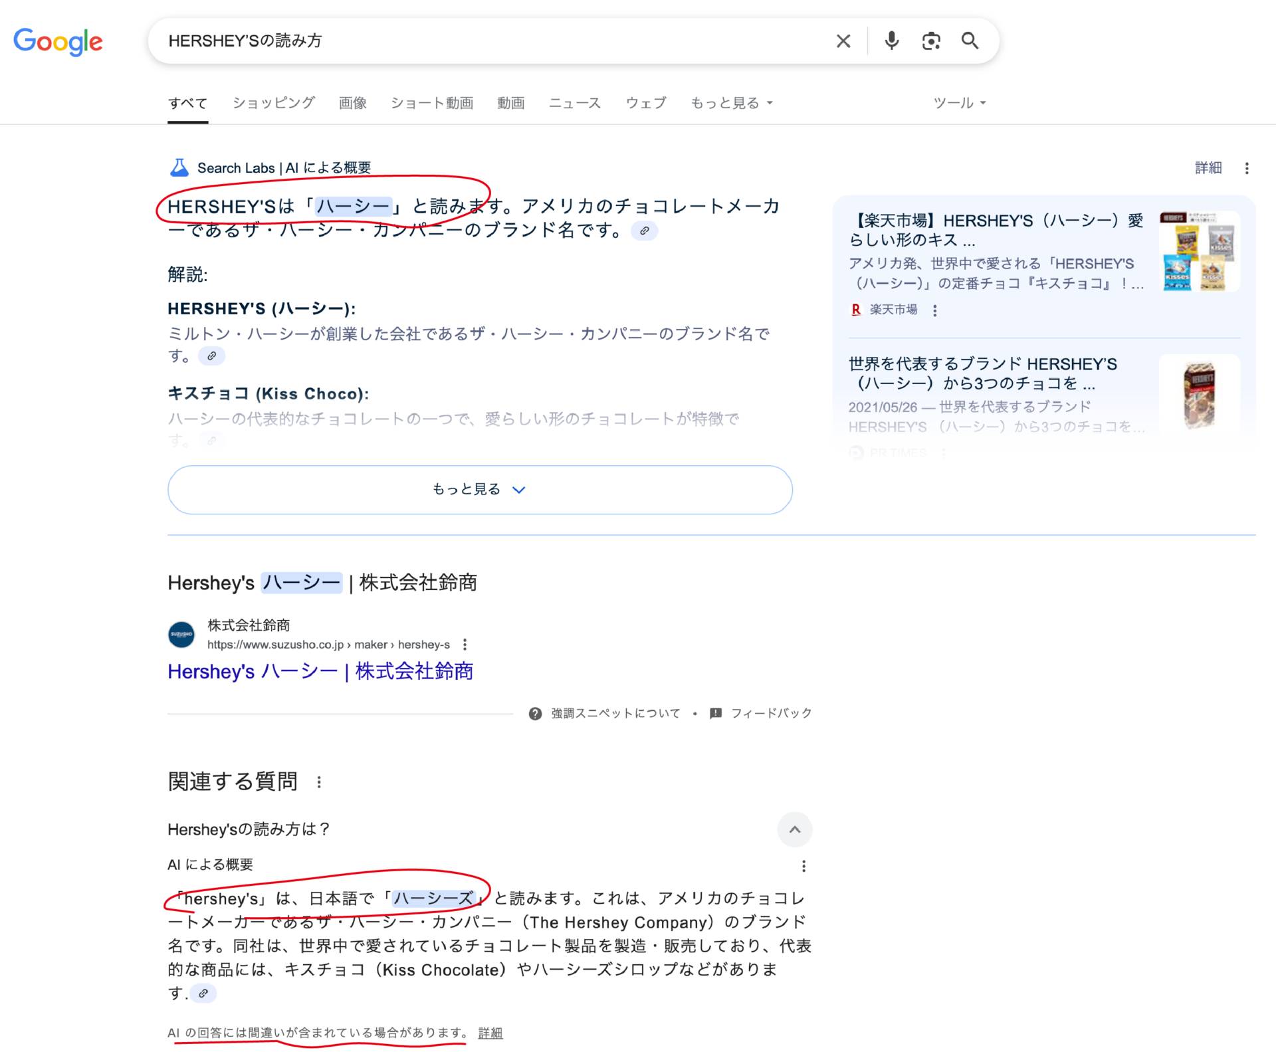Viewport: 1276px width, 1052px height.
Task: Click the 楽天市場 R favicon
Action: (856, 310)
